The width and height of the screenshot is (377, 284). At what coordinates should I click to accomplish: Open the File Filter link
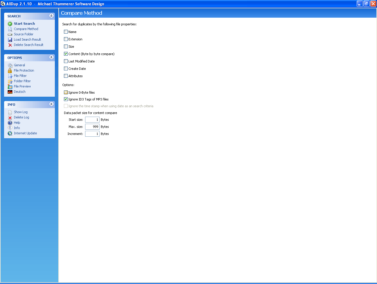20,76
